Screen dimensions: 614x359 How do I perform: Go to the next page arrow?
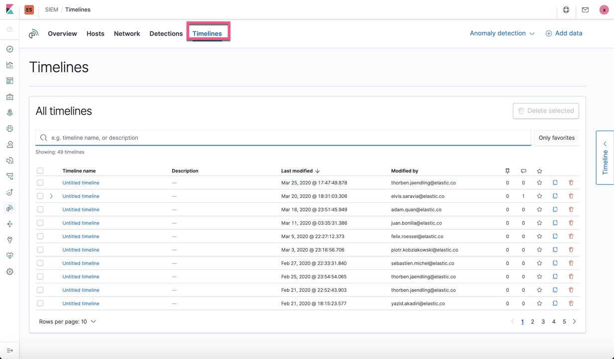coord(574,322)
